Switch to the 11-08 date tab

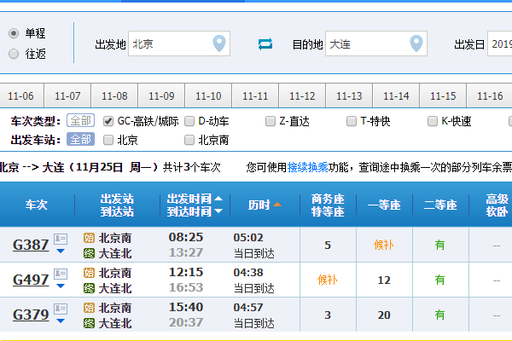click(x=114, y=95)
